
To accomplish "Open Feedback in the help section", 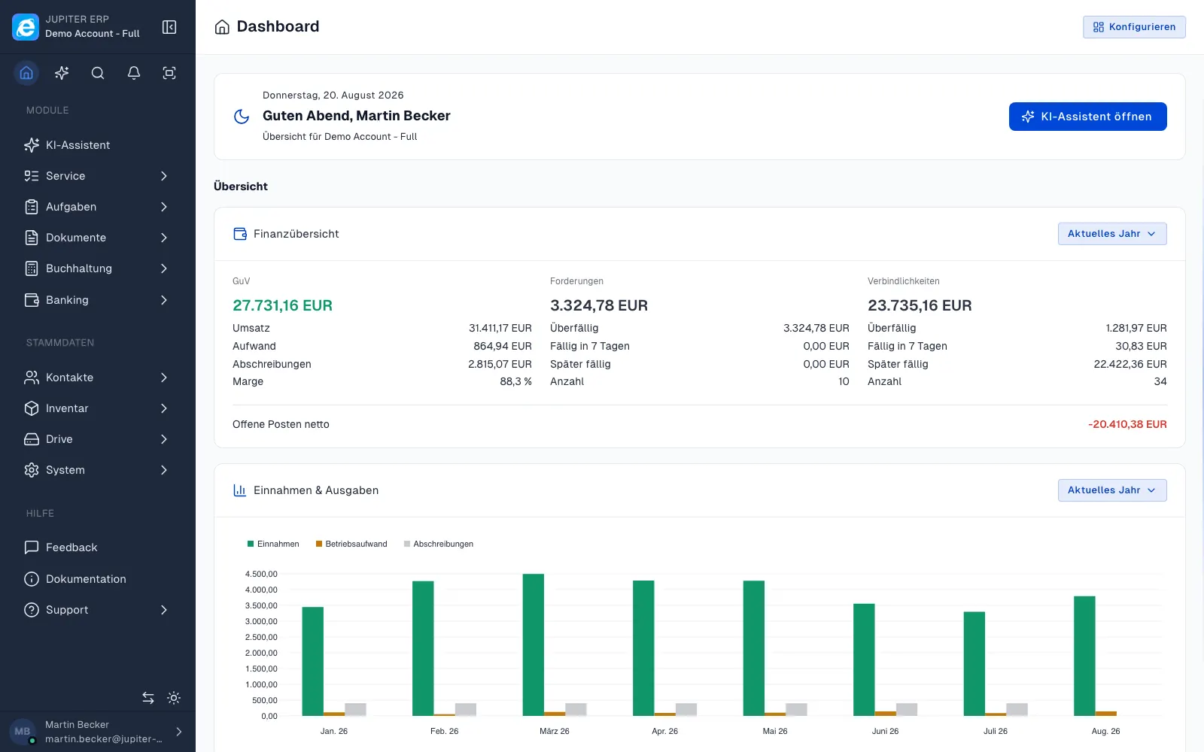I will point(98,547).
